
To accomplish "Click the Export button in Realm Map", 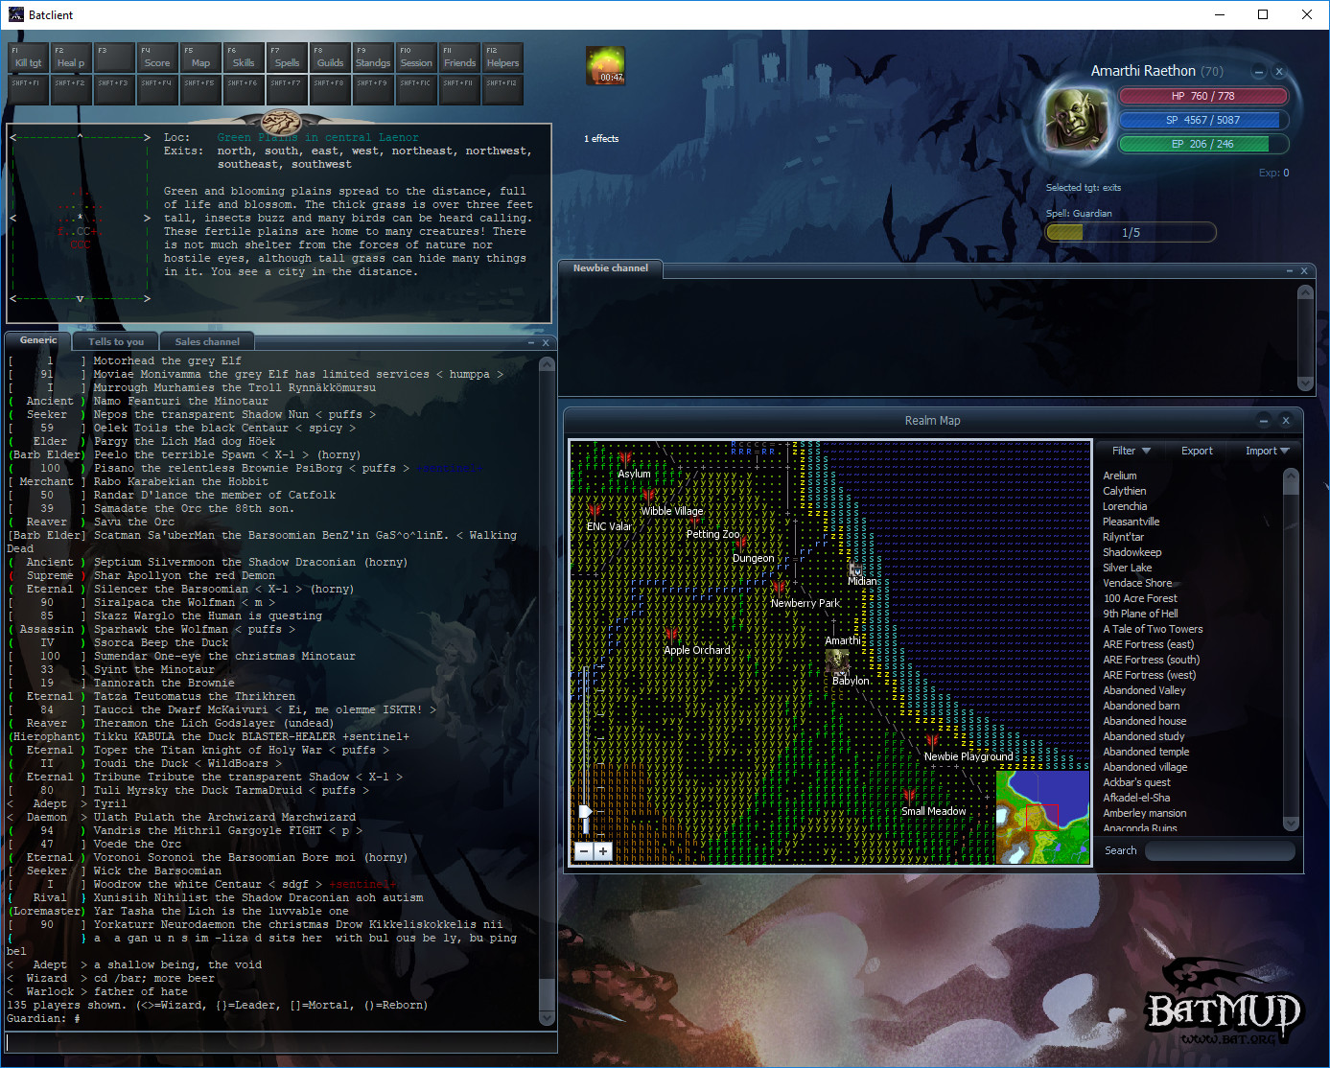I will tap(1197, 450).
